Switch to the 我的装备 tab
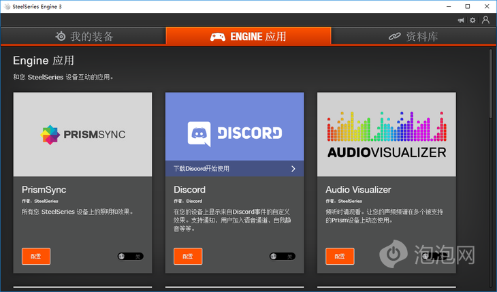Viewport: 497px width, 292px height. [x=83, y=36]
